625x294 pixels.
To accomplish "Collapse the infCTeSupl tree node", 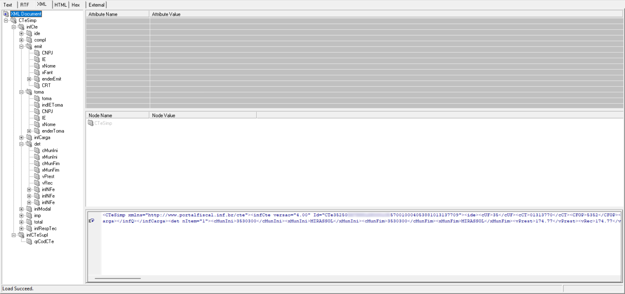I will click(14, 235).
